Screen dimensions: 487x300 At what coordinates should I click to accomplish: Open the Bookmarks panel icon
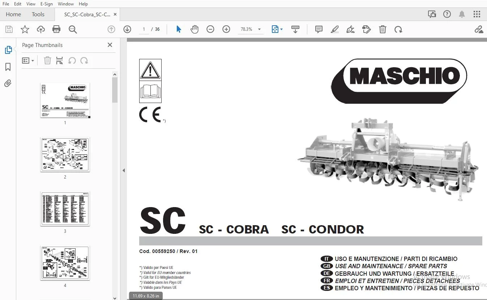click(8, 67)
